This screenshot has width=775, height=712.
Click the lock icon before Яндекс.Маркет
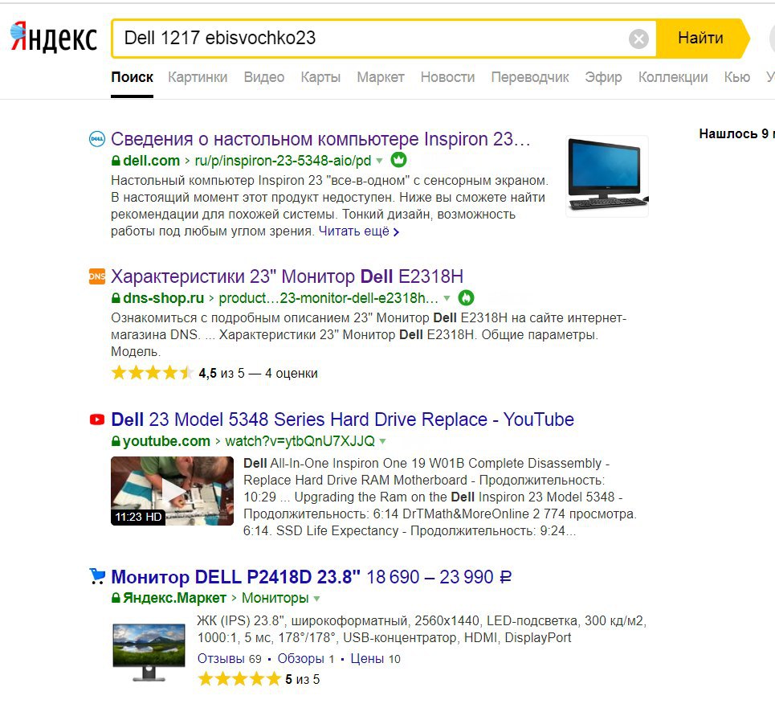116,598
